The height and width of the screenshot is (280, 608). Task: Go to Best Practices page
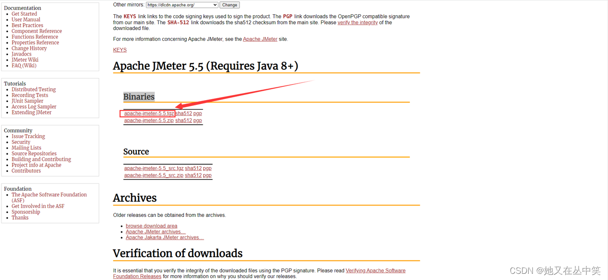coord(27,25)
